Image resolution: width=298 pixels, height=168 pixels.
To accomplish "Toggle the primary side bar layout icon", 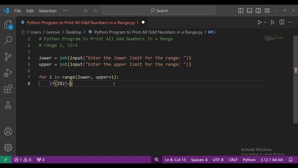I will pos(241,11).
